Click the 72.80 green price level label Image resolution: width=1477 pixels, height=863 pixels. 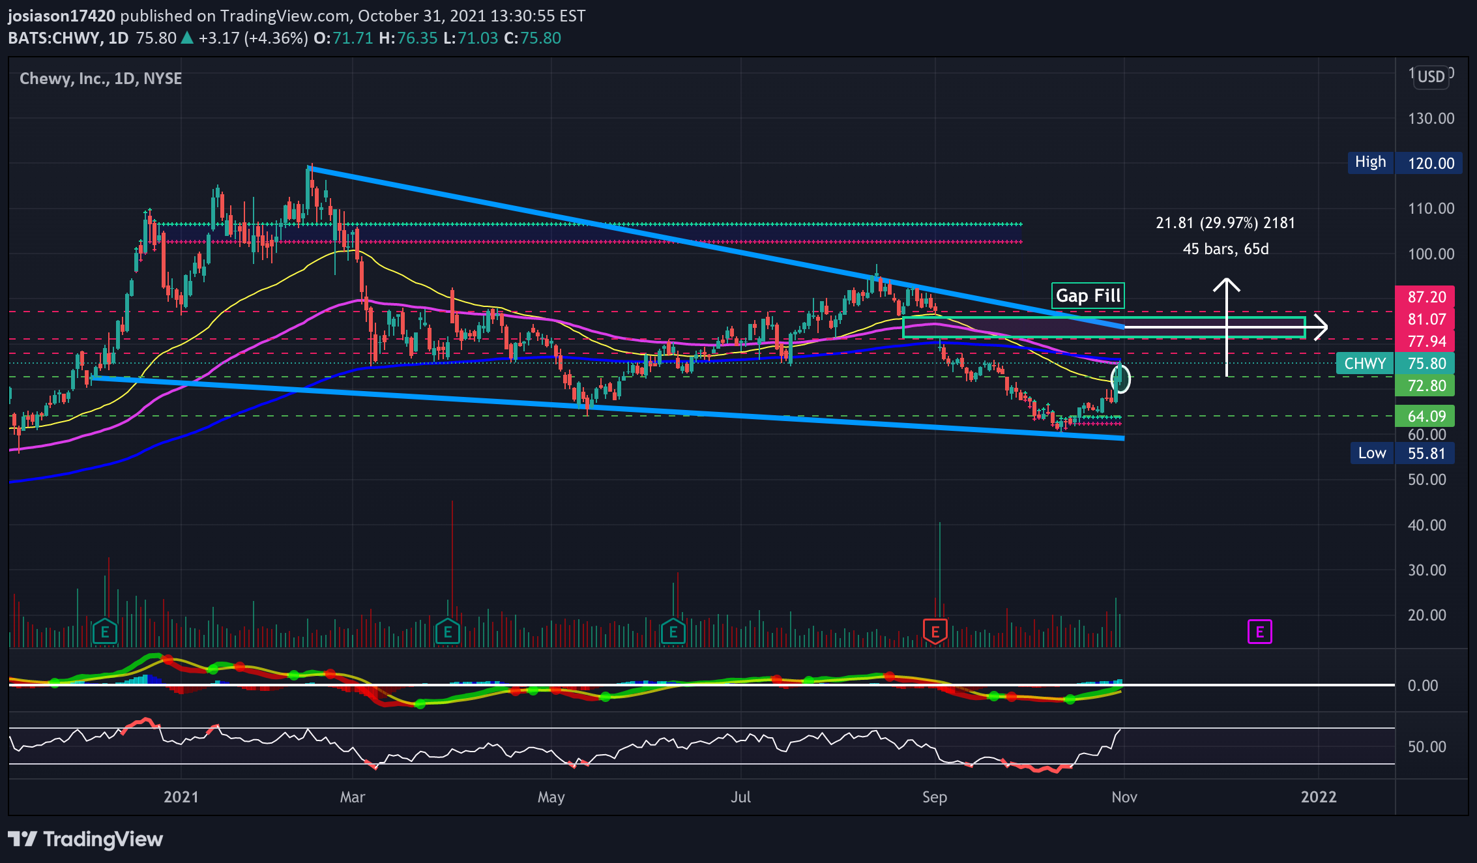coord(1426,385)
